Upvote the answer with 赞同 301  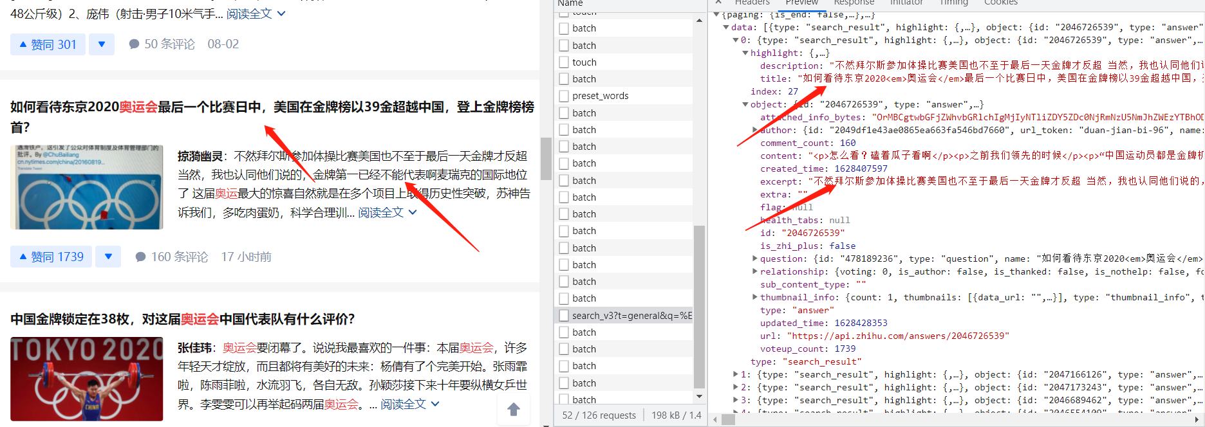[x=48, y=44]
